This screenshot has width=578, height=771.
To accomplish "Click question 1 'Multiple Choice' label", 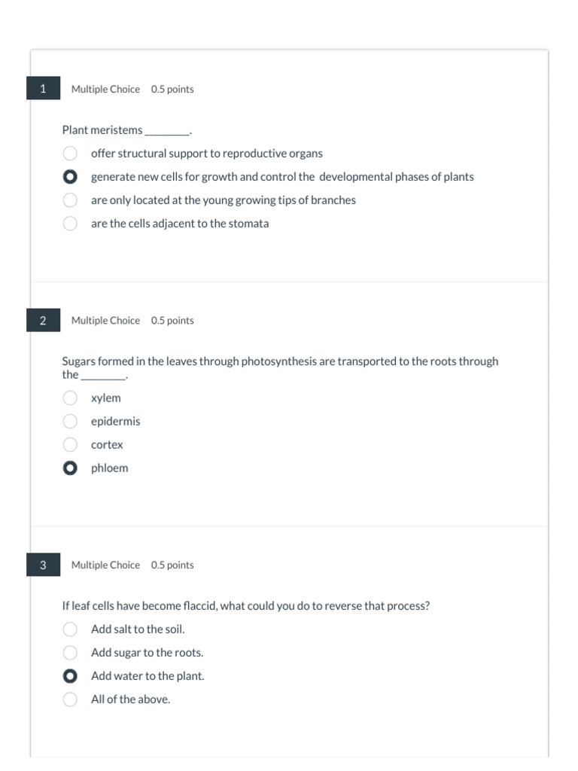I will (x=105, y=90).
